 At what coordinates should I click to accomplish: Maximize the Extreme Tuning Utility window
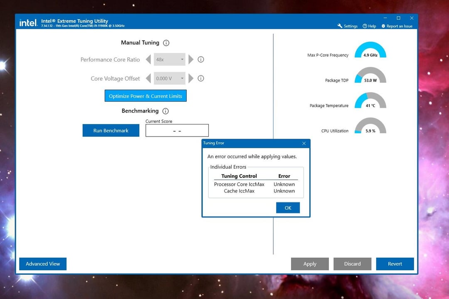(x=398, y=18)
